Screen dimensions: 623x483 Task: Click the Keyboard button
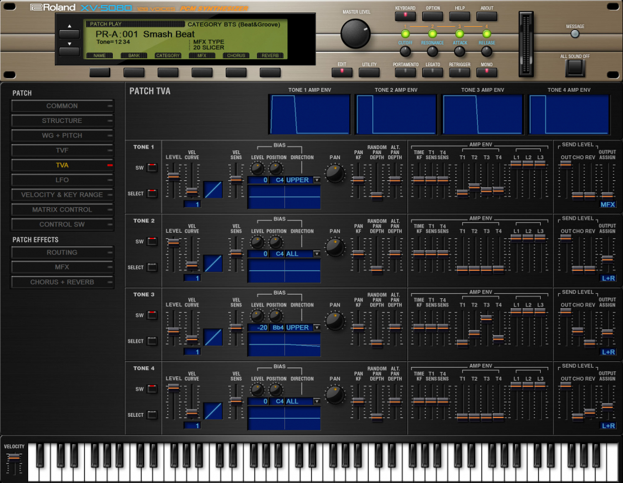click(405, 16)
